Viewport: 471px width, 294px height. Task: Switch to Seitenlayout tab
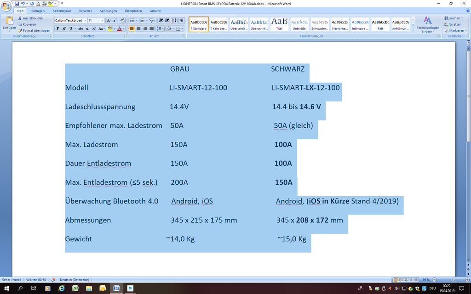point(62,11)
